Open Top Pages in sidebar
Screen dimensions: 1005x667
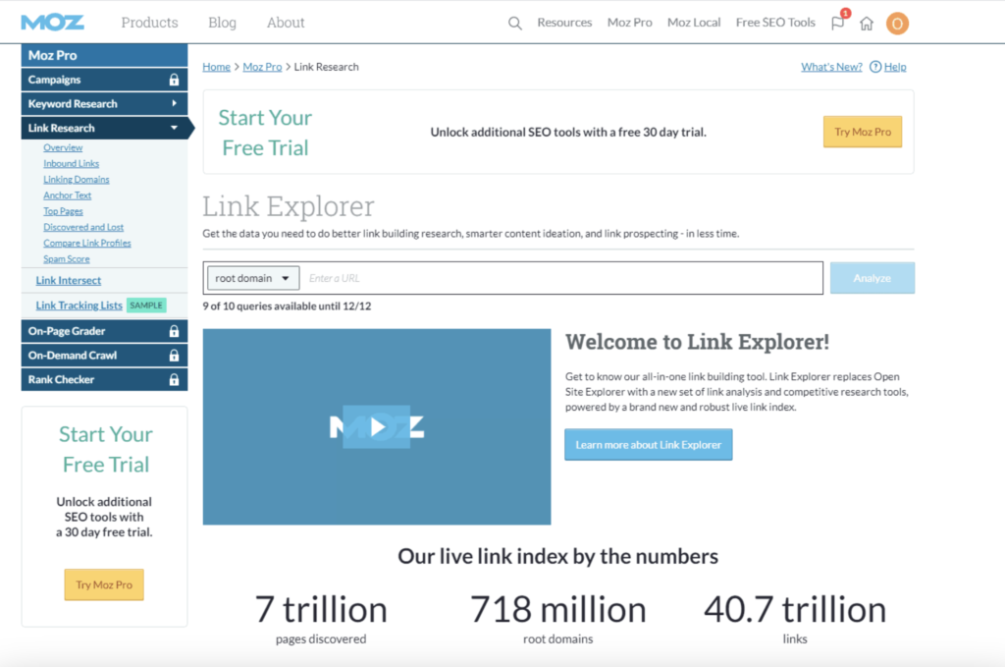click(x=63, y=211)
